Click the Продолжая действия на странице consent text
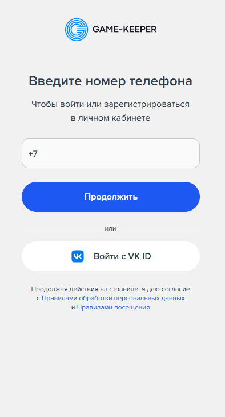 (x=111, y=289)
